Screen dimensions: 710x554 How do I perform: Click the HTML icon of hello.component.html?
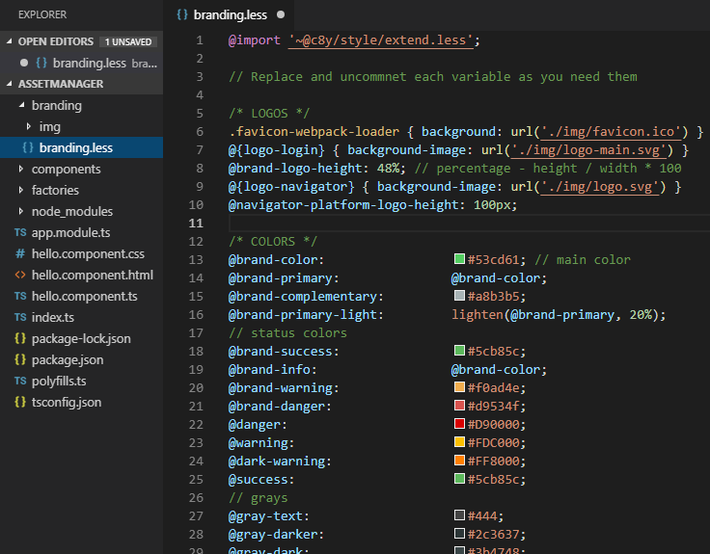(20, 276)
